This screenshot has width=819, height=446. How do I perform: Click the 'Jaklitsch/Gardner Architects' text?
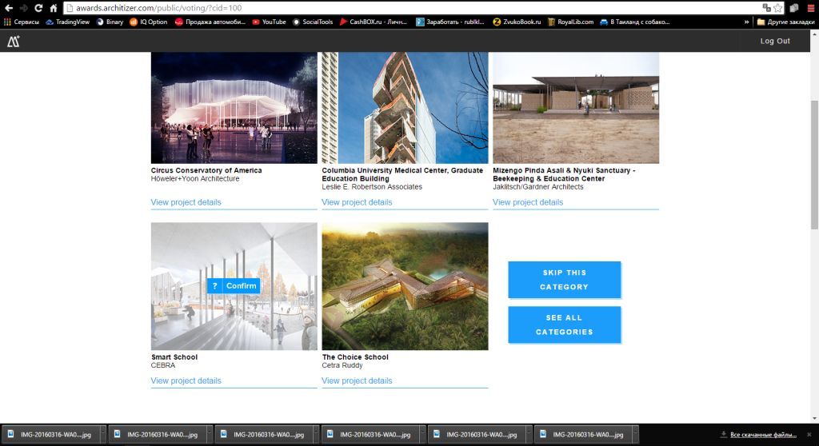pyautogui.click(x=538, y=187)
